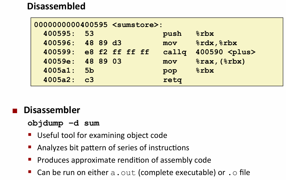Click "Produces approximate rendition of assembly code"
The height and width of the screenshot is (180, 286).
click(124, 160)
